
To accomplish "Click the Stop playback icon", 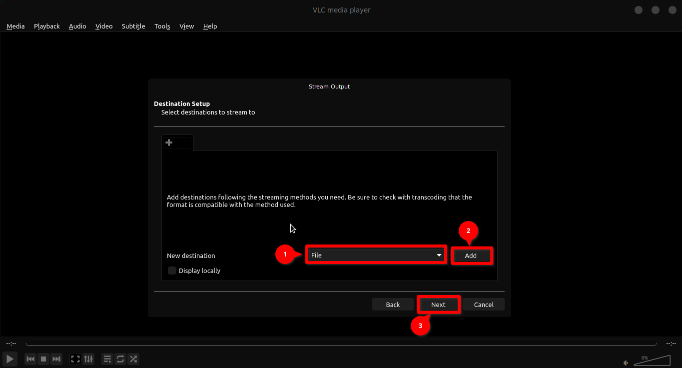I will tap(43, 359).
